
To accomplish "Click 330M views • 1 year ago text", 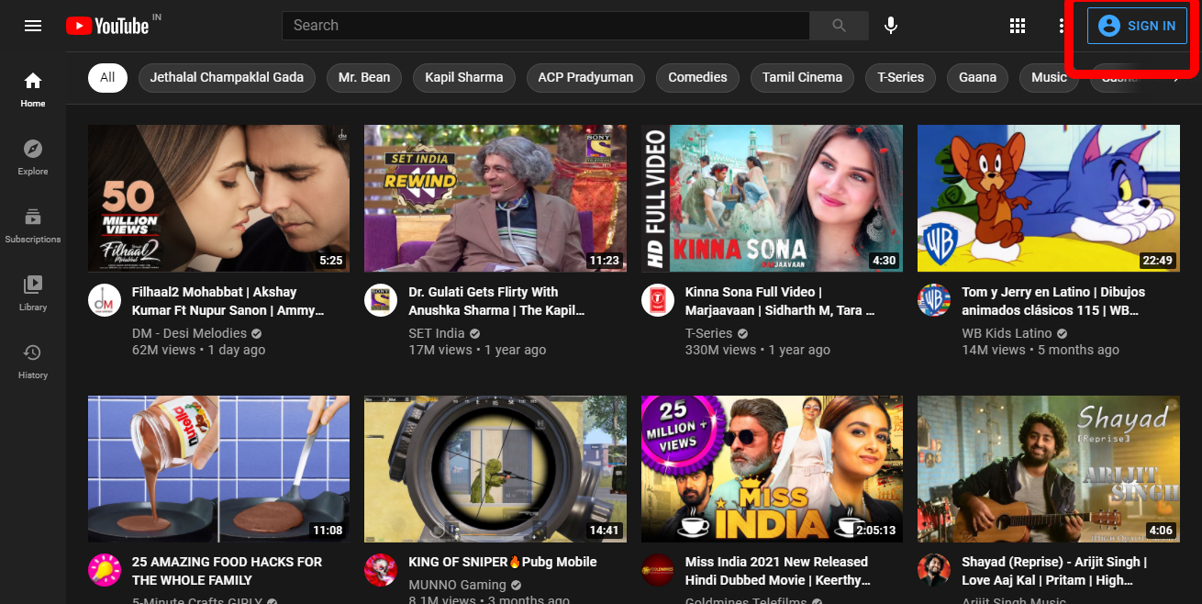I will (x=758, y=350).
